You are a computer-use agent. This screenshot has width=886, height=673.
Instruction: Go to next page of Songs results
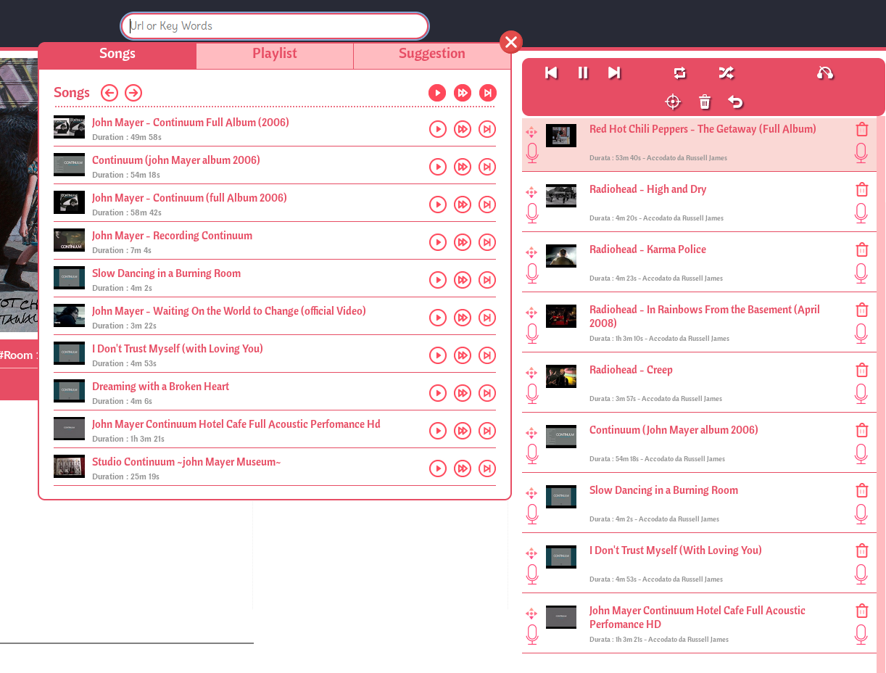tap(133, 93)
